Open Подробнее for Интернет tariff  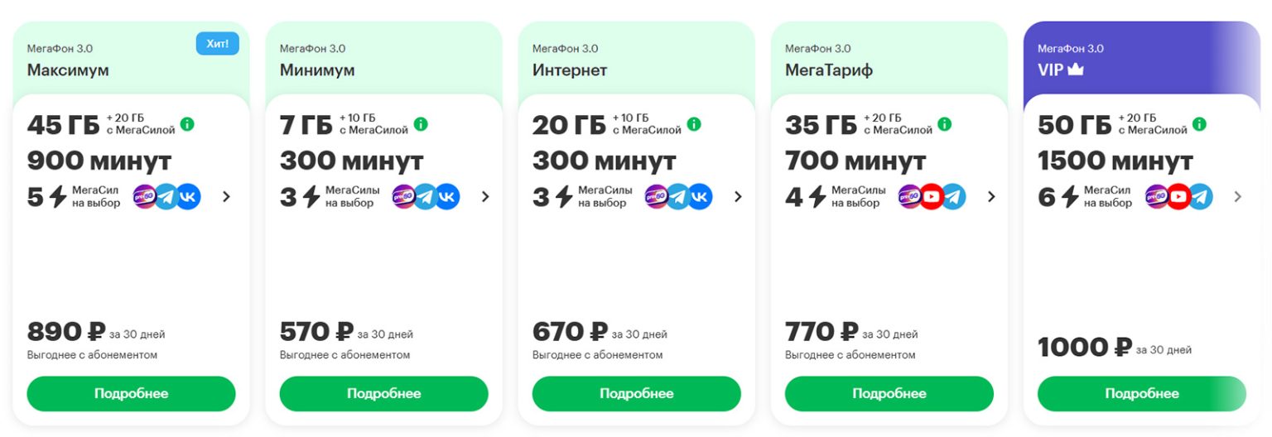pyautogui.click(x=636, y=394)
